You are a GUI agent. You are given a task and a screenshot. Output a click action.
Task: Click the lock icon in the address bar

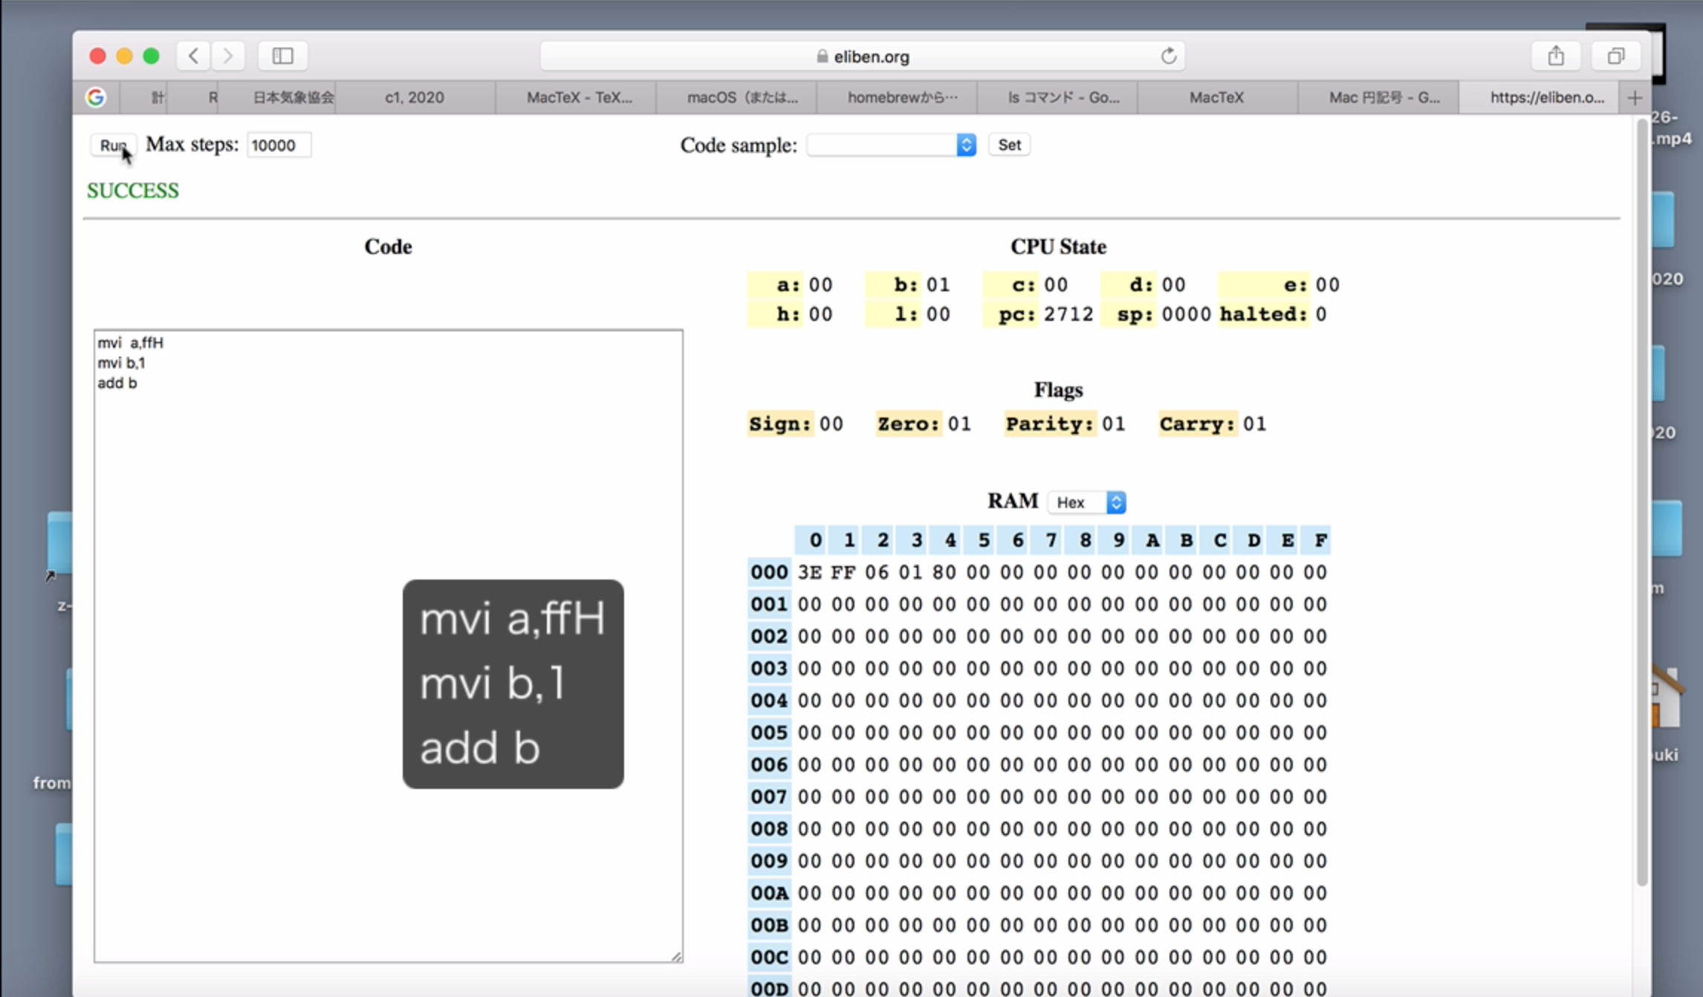click(x=822, y=56)
